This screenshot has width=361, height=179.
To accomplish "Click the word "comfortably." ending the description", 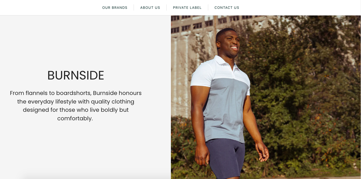I will click(75, 118).
